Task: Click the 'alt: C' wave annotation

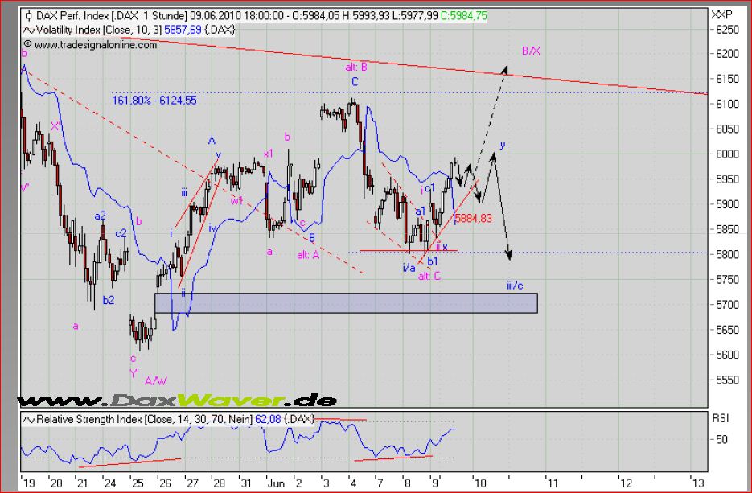Action: point(429,276)
